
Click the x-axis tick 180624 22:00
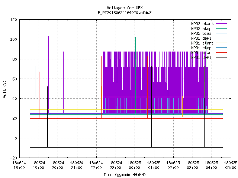coord(96,165)
